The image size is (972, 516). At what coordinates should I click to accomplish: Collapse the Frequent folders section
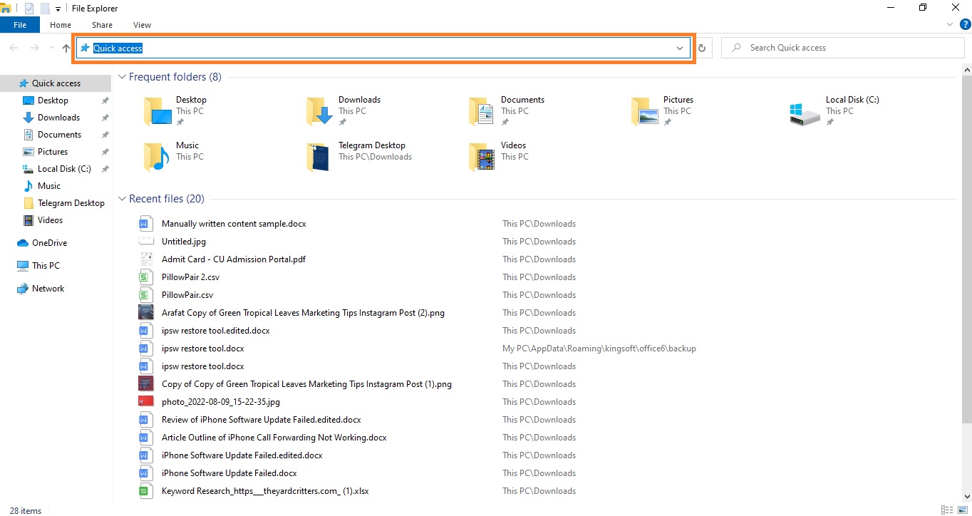pyautogui.click(x=121, y=76)
